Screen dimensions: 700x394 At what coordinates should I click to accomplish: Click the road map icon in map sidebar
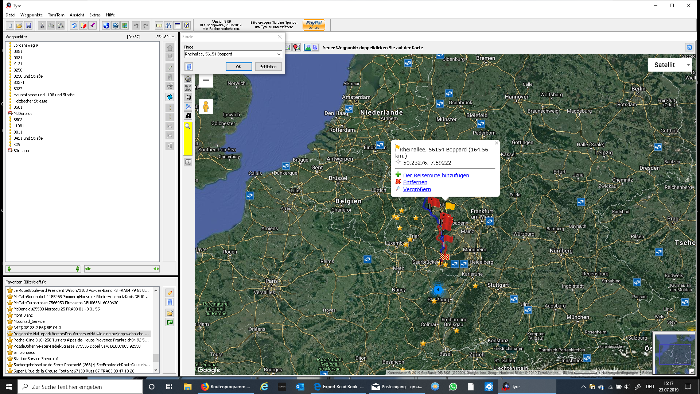[188, 116]
